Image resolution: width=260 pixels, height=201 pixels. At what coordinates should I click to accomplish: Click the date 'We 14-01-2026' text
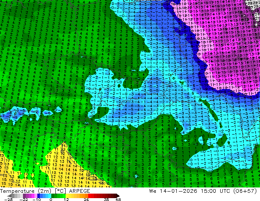(x=173, y=191)
